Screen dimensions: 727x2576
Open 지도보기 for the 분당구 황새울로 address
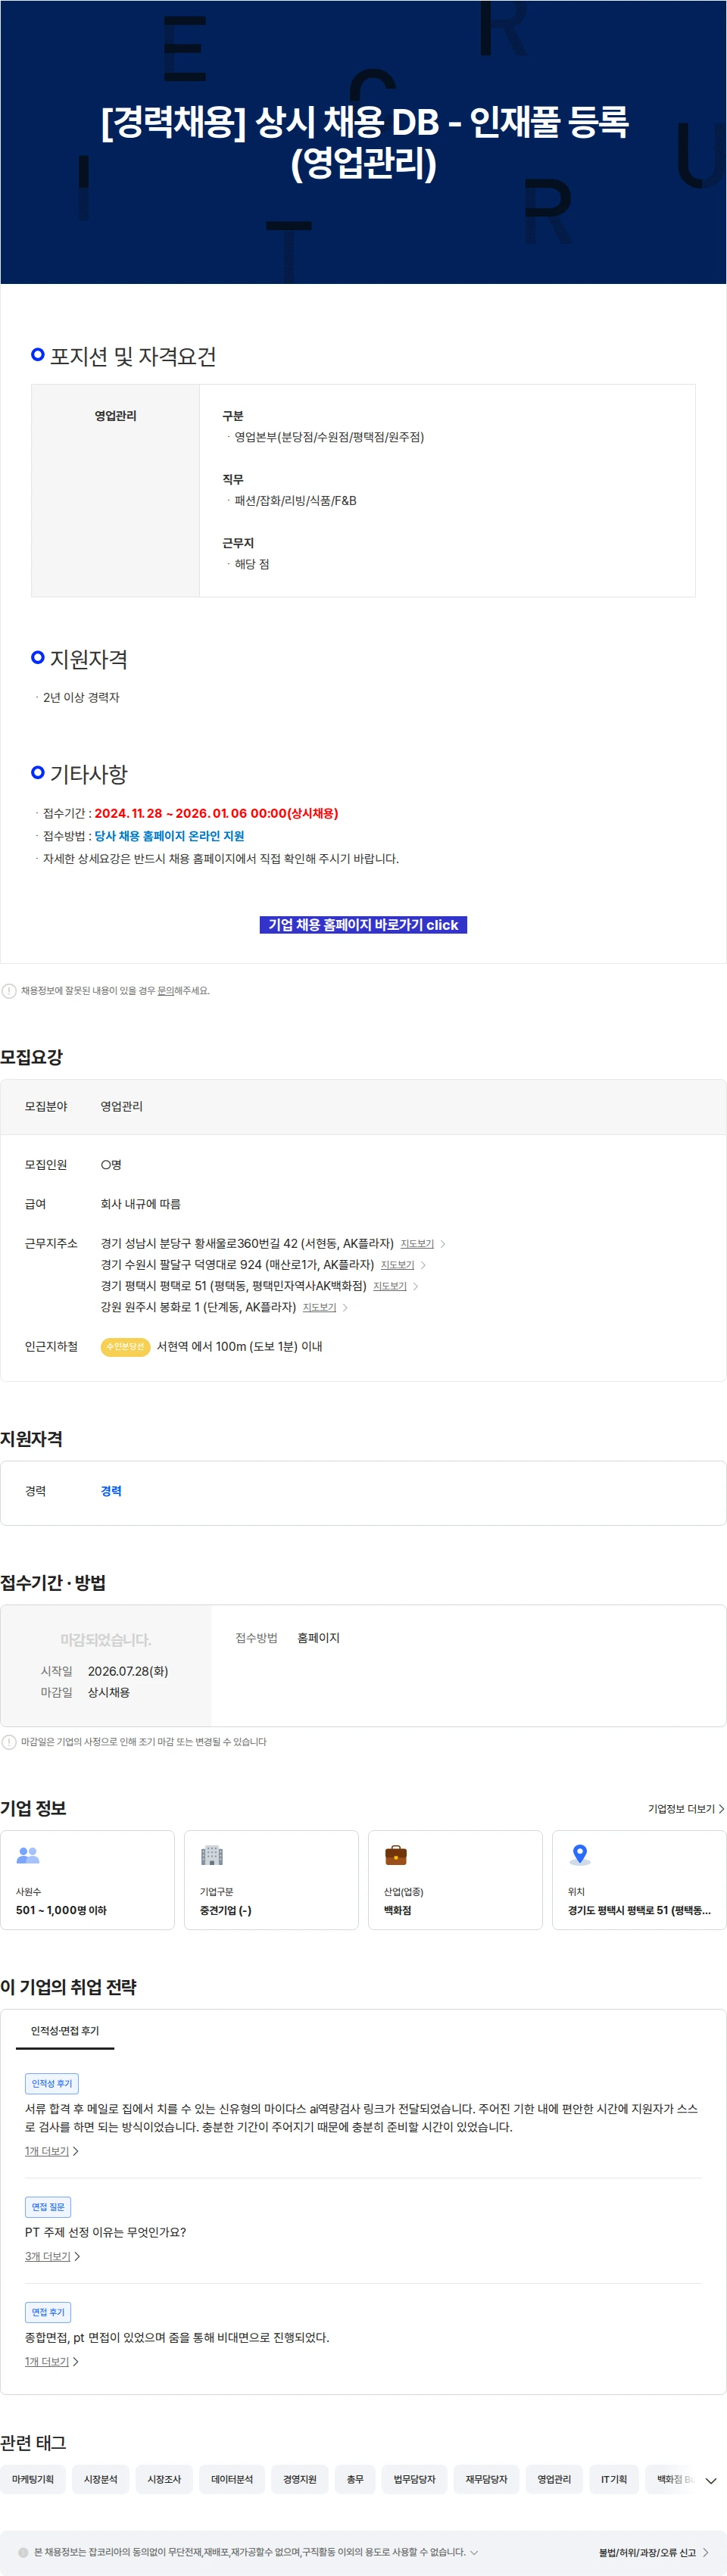coord(417,1244)
